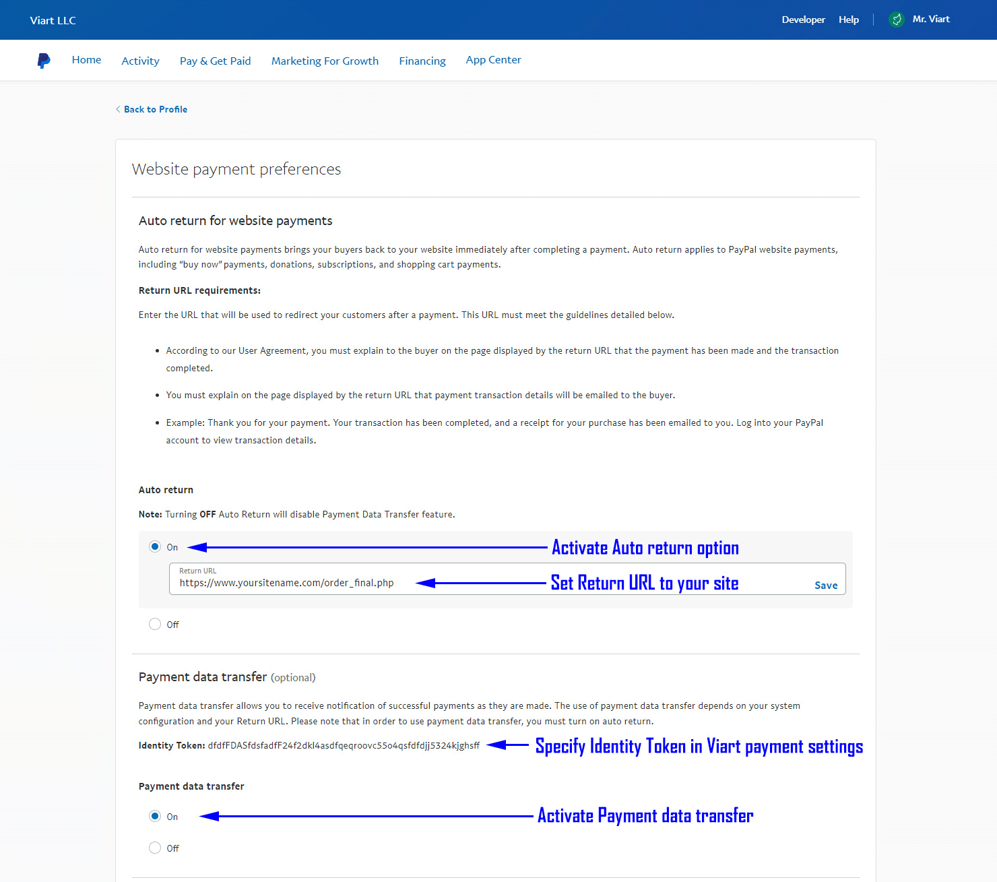Screen dimensions: 997x882
Task: Click the Viart LLC business name
Action: 53,20
